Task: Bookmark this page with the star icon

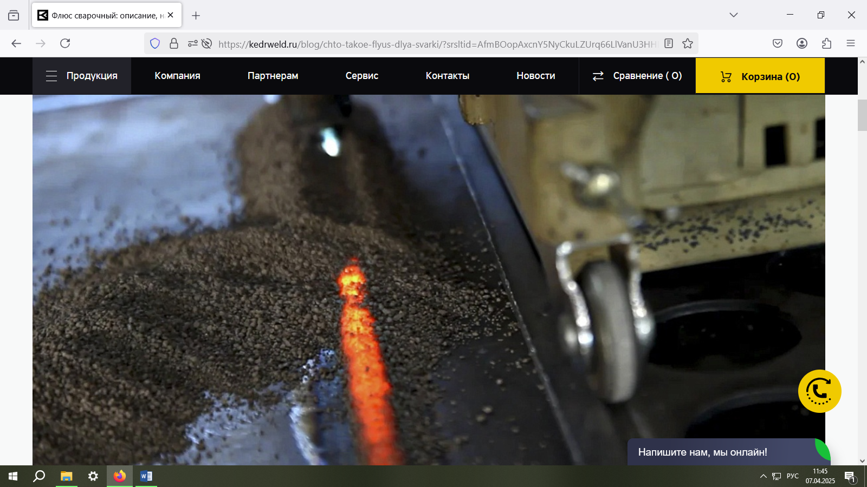Action: [688, 44]
